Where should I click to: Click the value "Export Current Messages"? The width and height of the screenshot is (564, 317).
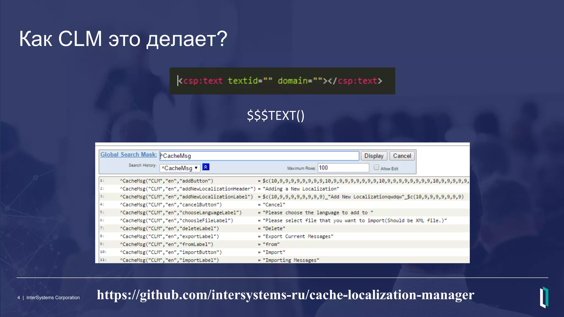click(x=298, y=236)
